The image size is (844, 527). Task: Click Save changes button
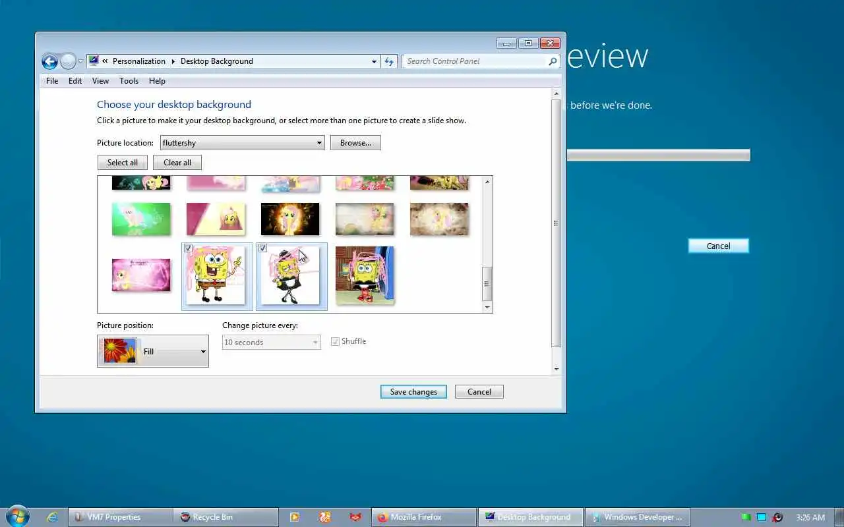click(x=413, y=392)
